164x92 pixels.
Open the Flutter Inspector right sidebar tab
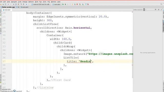point(163,26)
